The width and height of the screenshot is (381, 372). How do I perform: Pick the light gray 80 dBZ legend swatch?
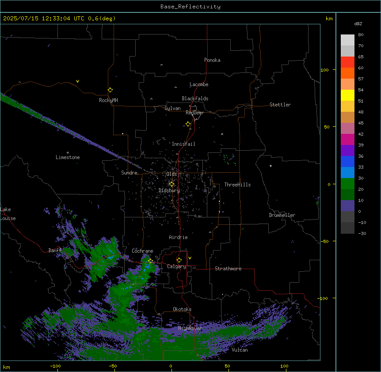(x=347, y=40)
